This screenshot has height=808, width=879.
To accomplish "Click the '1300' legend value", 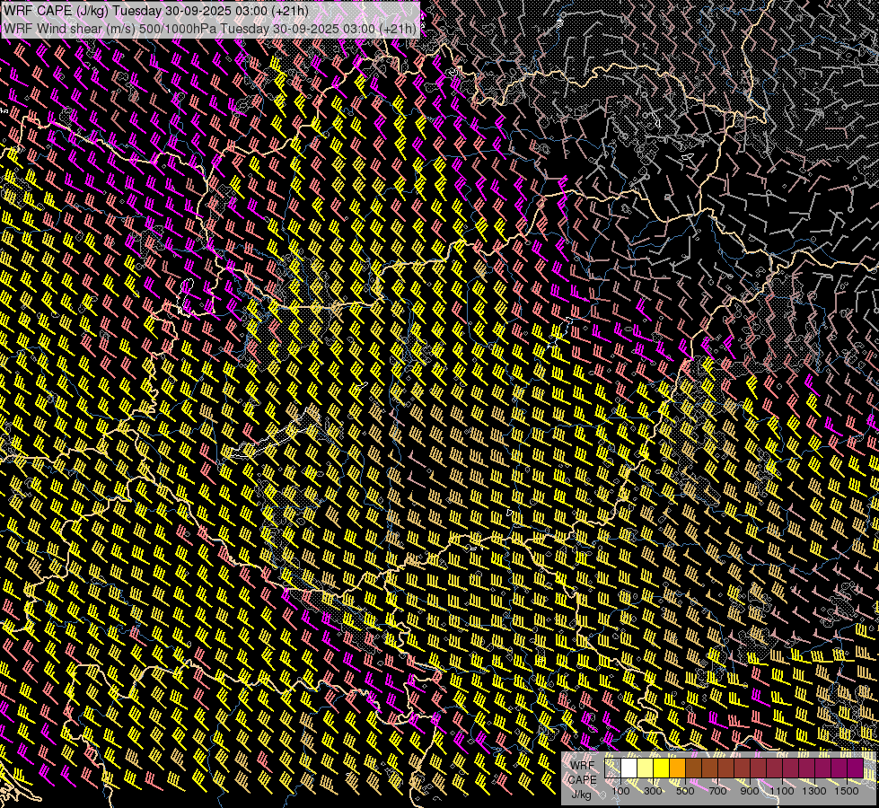I will pos(814,791).
